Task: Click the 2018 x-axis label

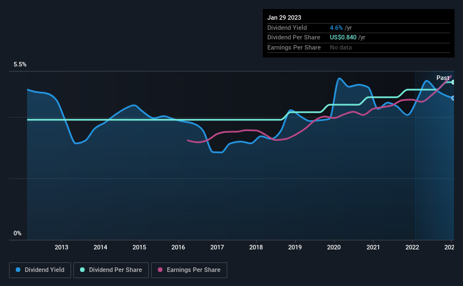Action: [x=256, y=247]
